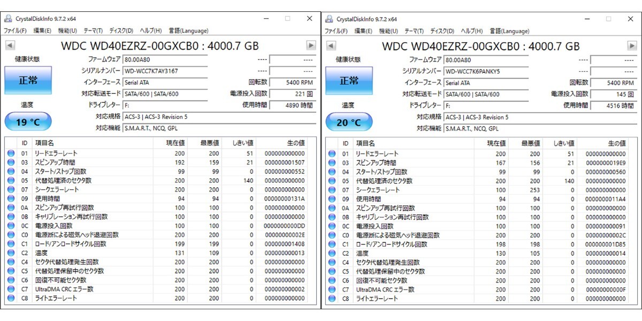
Task: Open ディスク(D) menu in left window
Action: tap(121, 31)
